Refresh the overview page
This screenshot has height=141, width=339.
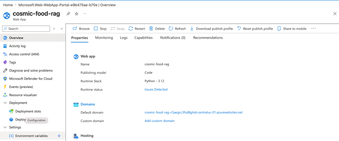(x=177, y=29)
